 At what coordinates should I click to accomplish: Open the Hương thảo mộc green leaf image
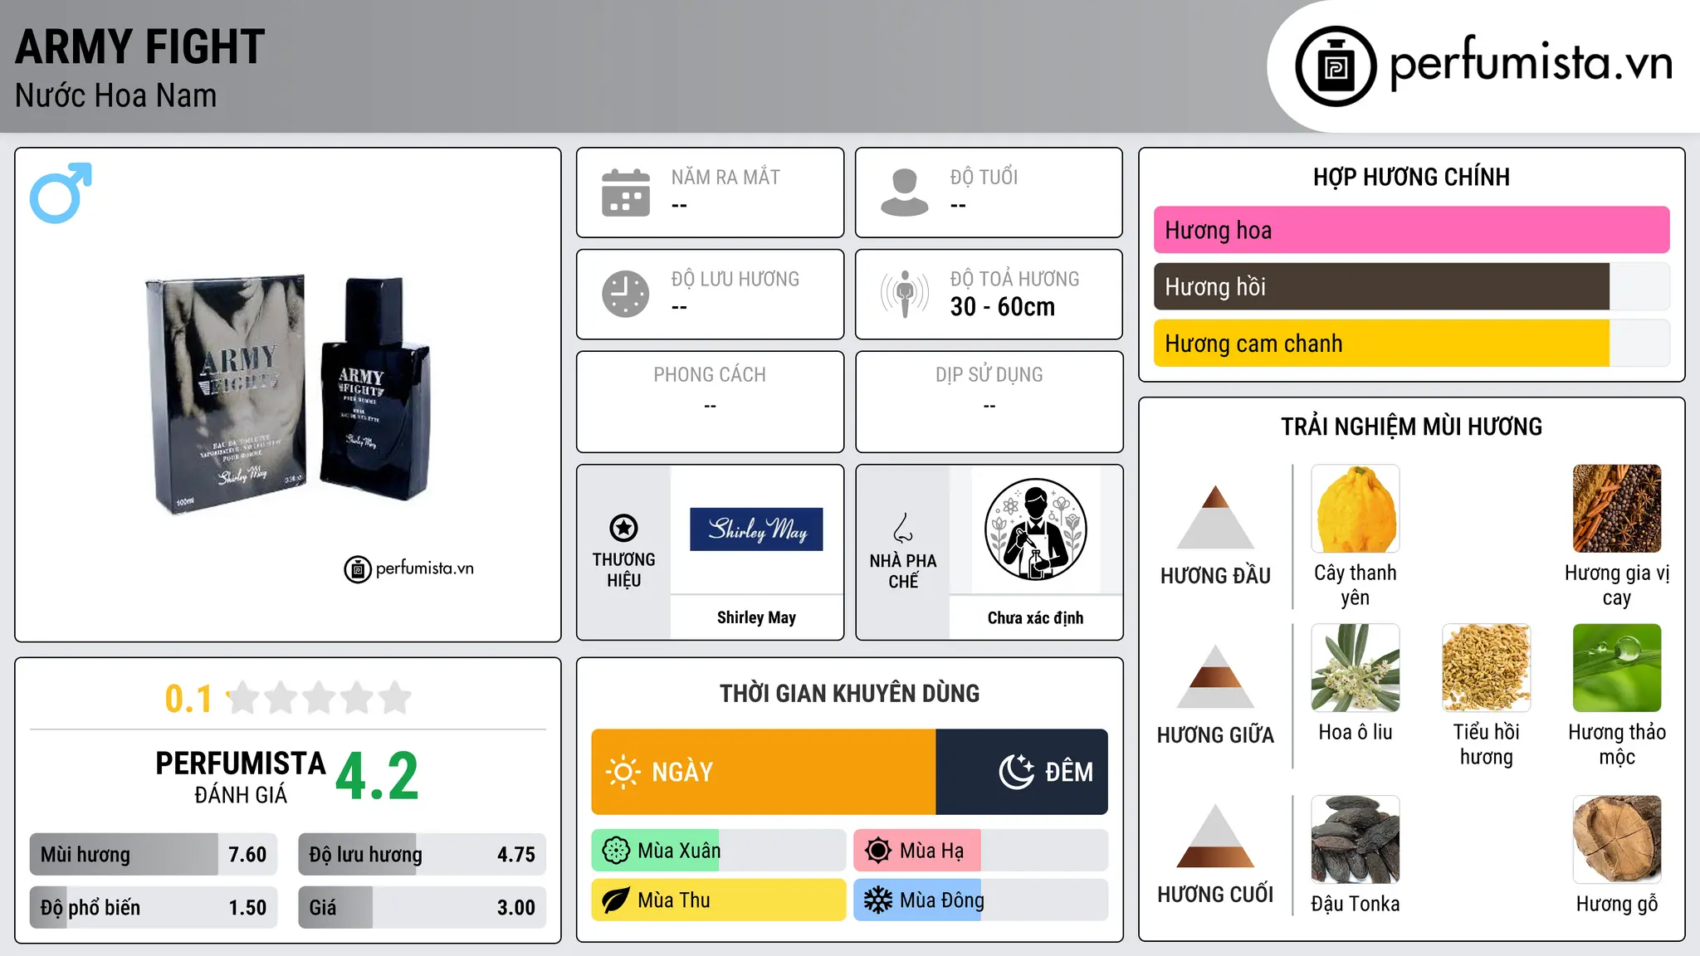pyautogui.click(x=1617, y=668)
